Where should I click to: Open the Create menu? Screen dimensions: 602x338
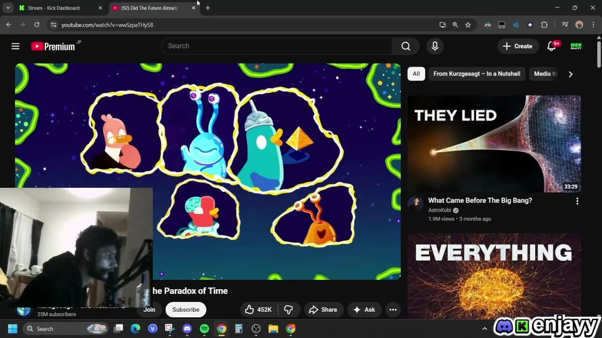[x=517, y=46]
